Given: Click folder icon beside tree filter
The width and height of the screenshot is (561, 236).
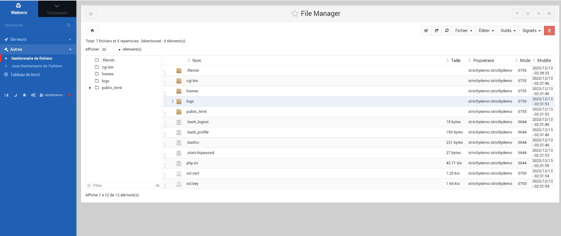Looking at the screenshot, I should (158, 185).
